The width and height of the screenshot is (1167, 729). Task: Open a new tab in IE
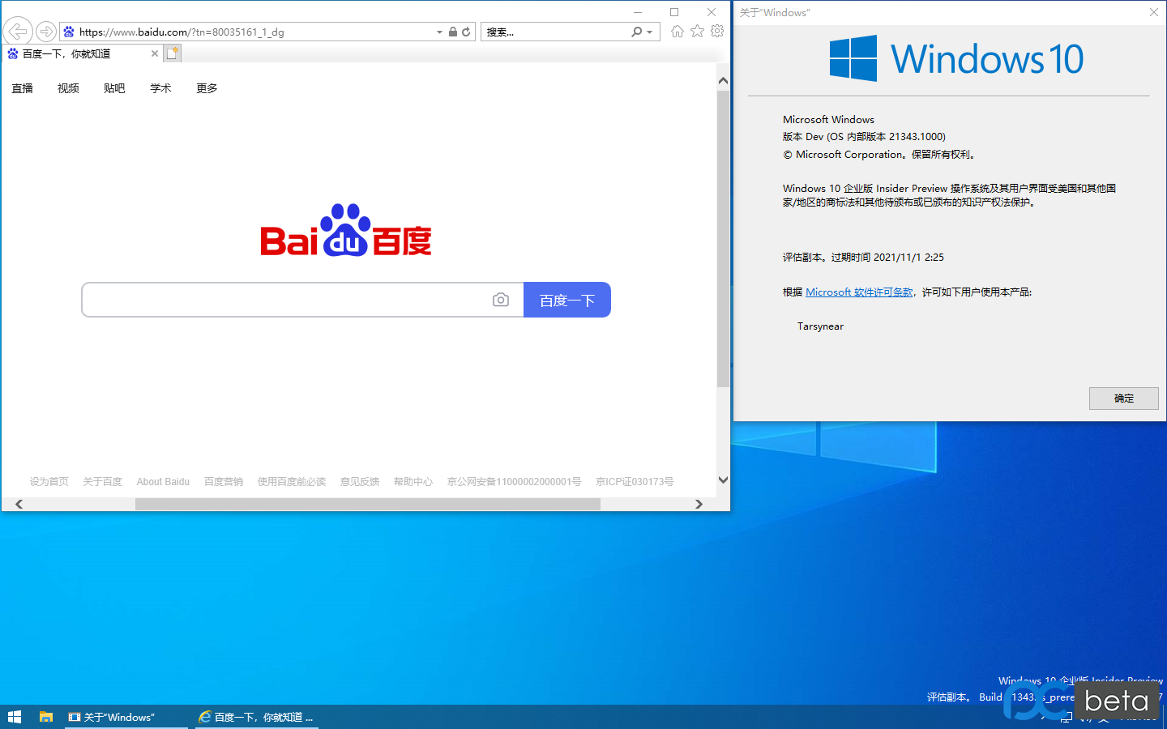pos(172,53)
